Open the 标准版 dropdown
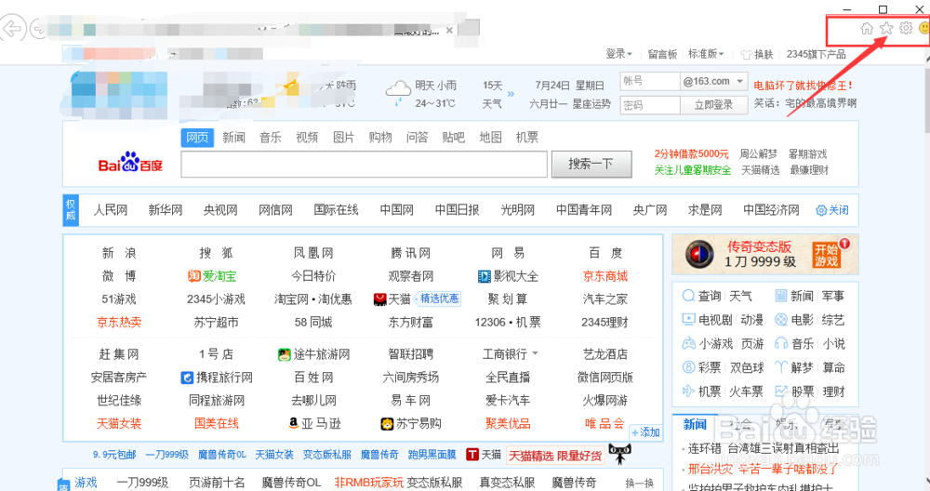The height and width of the screenshot is (491, 930). click(x=706, y=54)
